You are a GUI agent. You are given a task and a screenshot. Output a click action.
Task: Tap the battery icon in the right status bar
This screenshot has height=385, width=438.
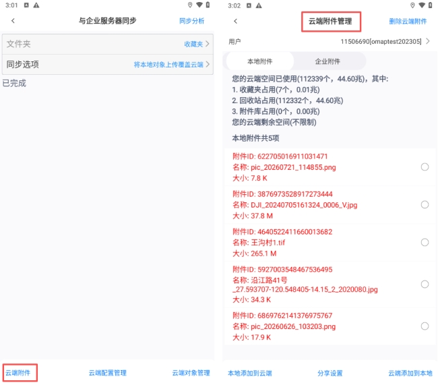430,5
